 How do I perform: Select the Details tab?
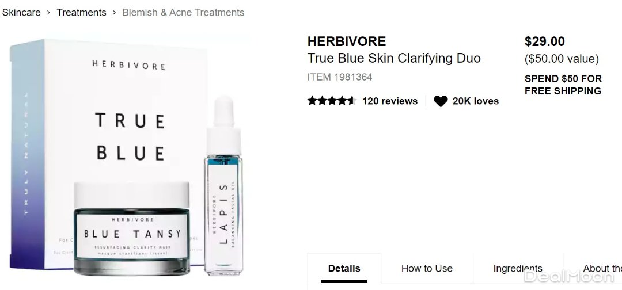tap(344, 268)
